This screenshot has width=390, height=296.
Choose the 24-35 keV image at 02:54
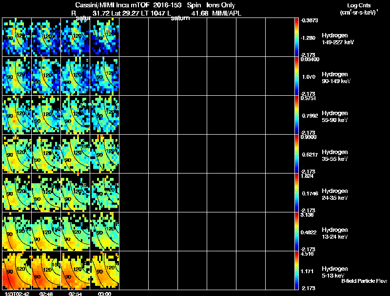point(76,193)
